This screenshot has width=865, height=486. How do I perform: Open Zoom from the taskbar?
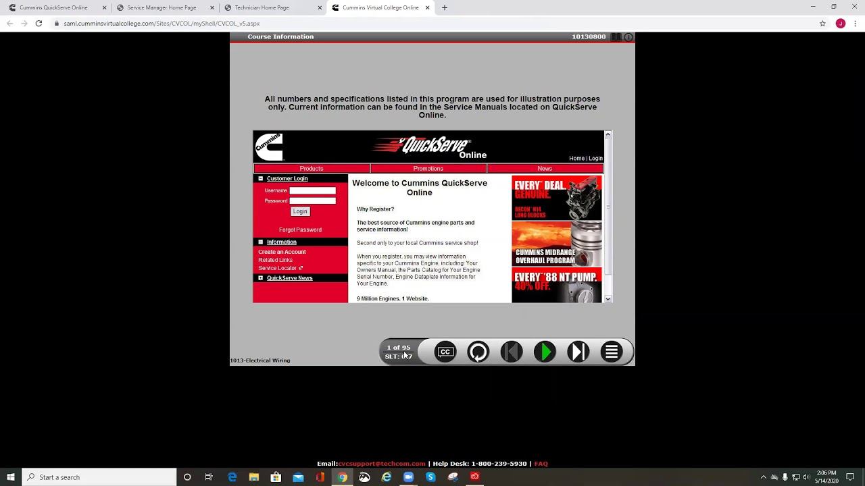[408, 477]
